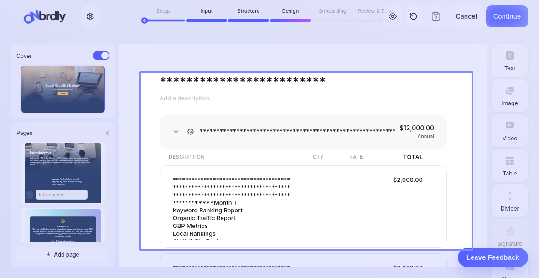Go to the Input step
The image size is (539, 278).
pyautogui.click(x=207, y=11)
